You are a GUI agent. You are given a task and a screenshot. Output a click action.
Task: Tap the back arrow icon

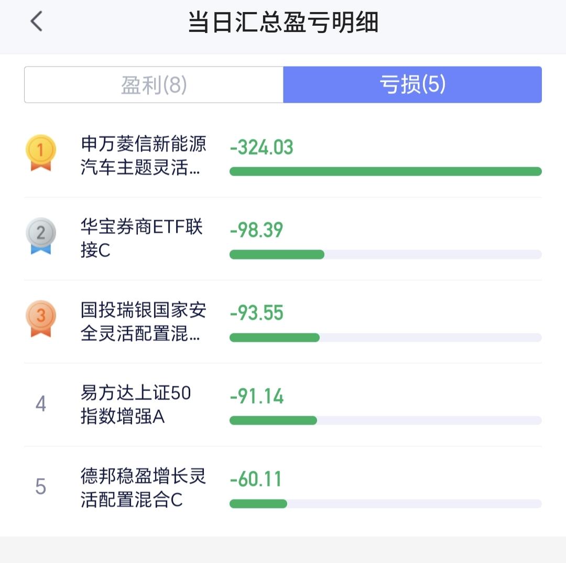coord(37,21)
